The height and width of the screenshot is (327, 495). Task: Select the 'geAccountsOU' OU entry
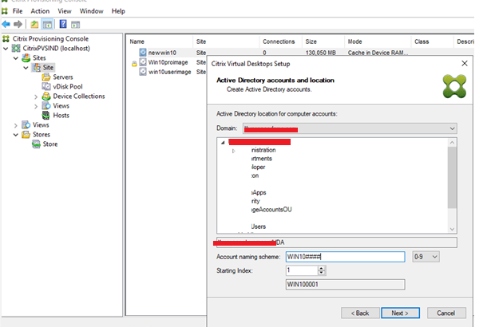click(271, 210)
